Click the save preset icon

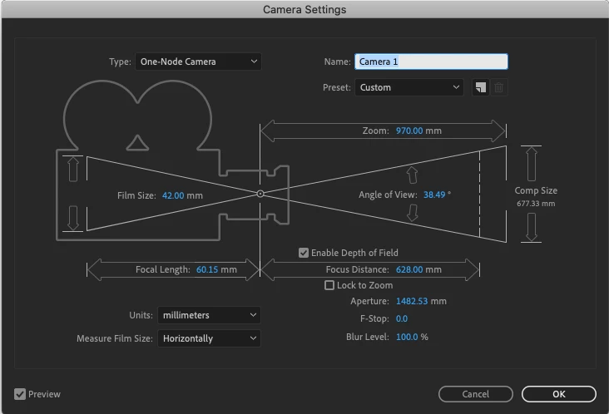(480, 87)
